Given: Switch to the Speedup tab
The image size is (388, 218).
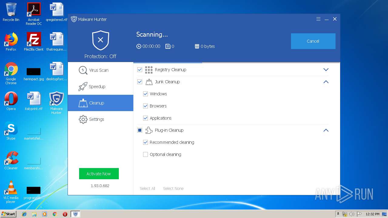Looking at the screenshot, I should [101, 87].
